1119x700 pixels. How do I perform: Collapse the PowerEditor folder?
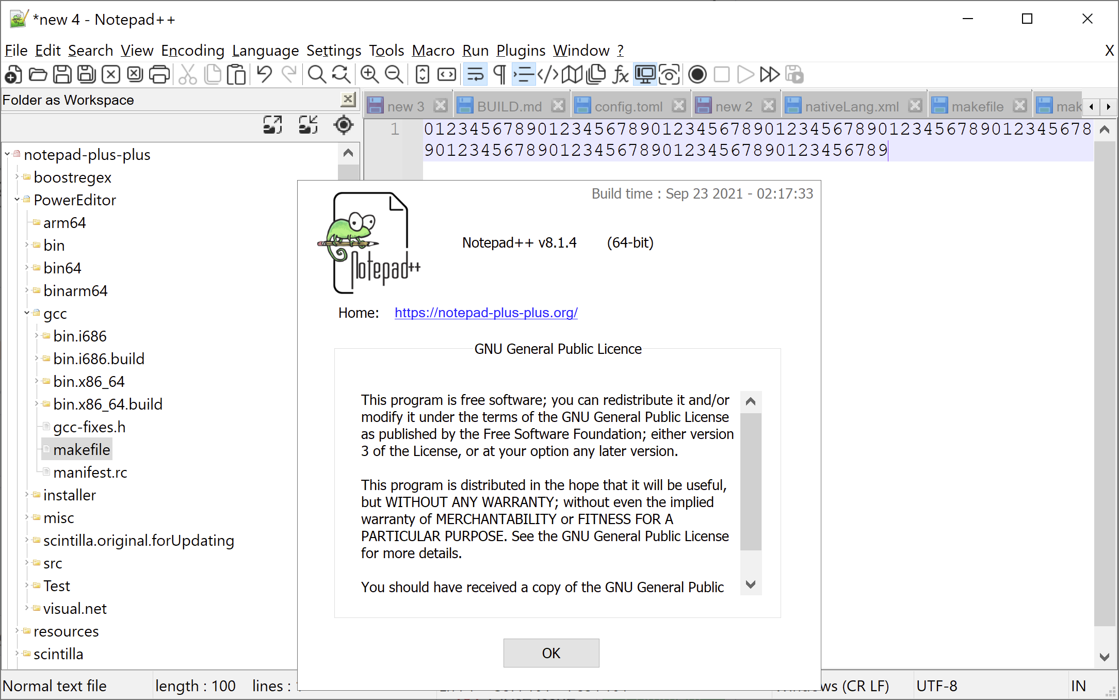coord(17,199)
